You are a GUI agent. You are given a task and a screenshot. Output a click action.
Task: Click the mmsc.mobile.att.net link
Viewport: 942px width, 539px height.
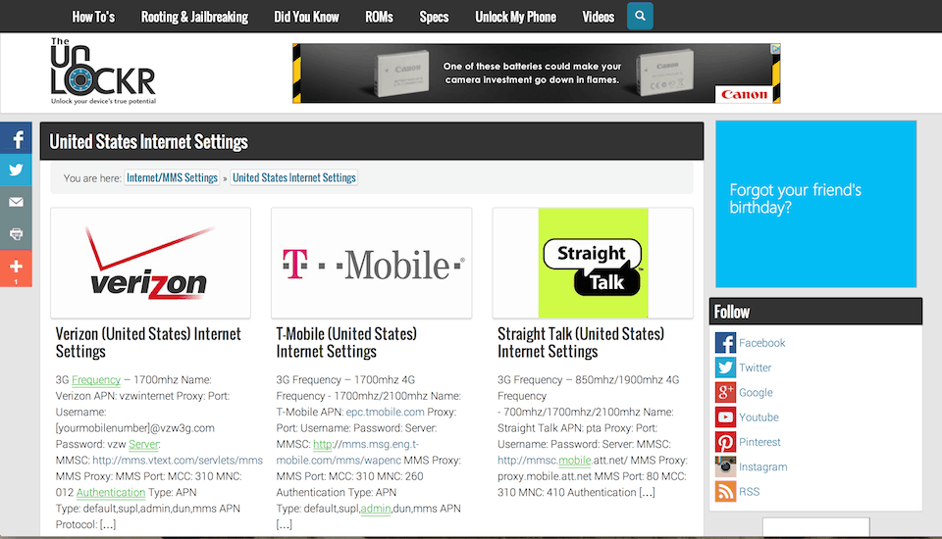click(562, 461)
